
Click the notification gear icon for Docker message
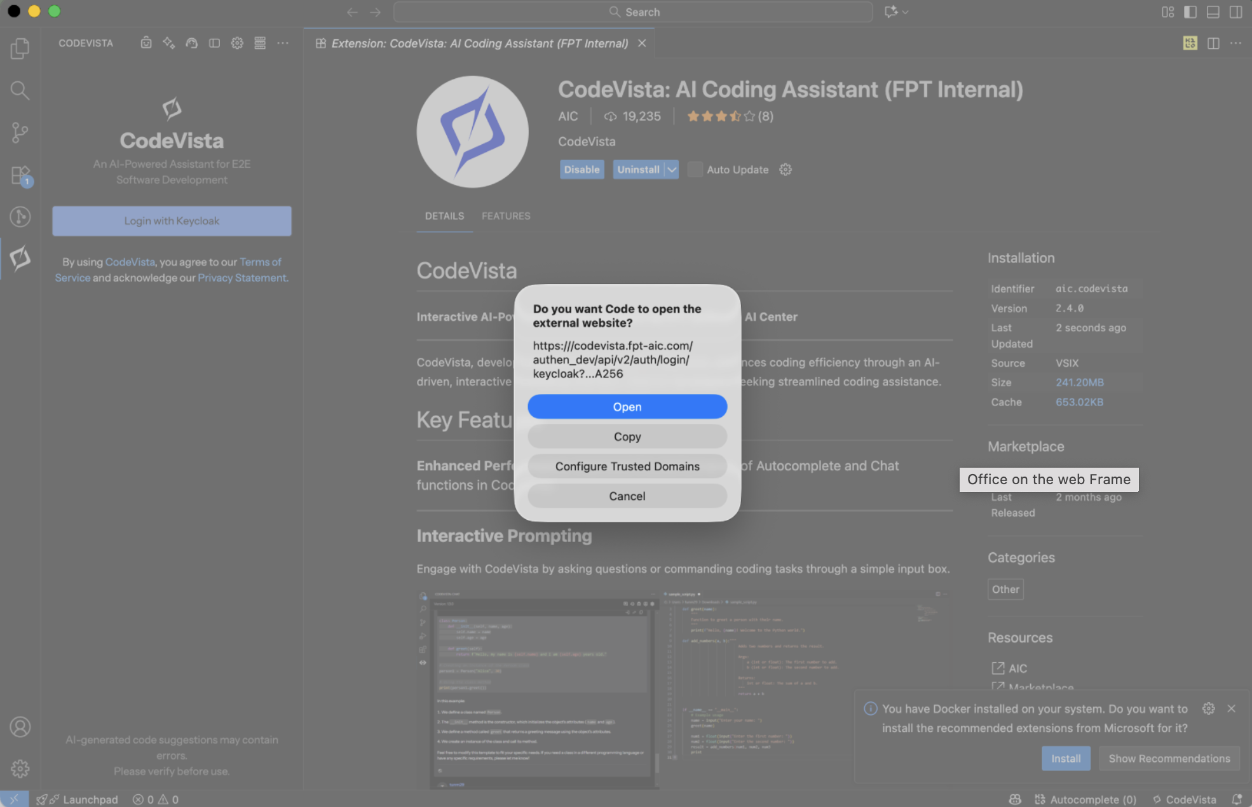click(x=1209, y=709)
